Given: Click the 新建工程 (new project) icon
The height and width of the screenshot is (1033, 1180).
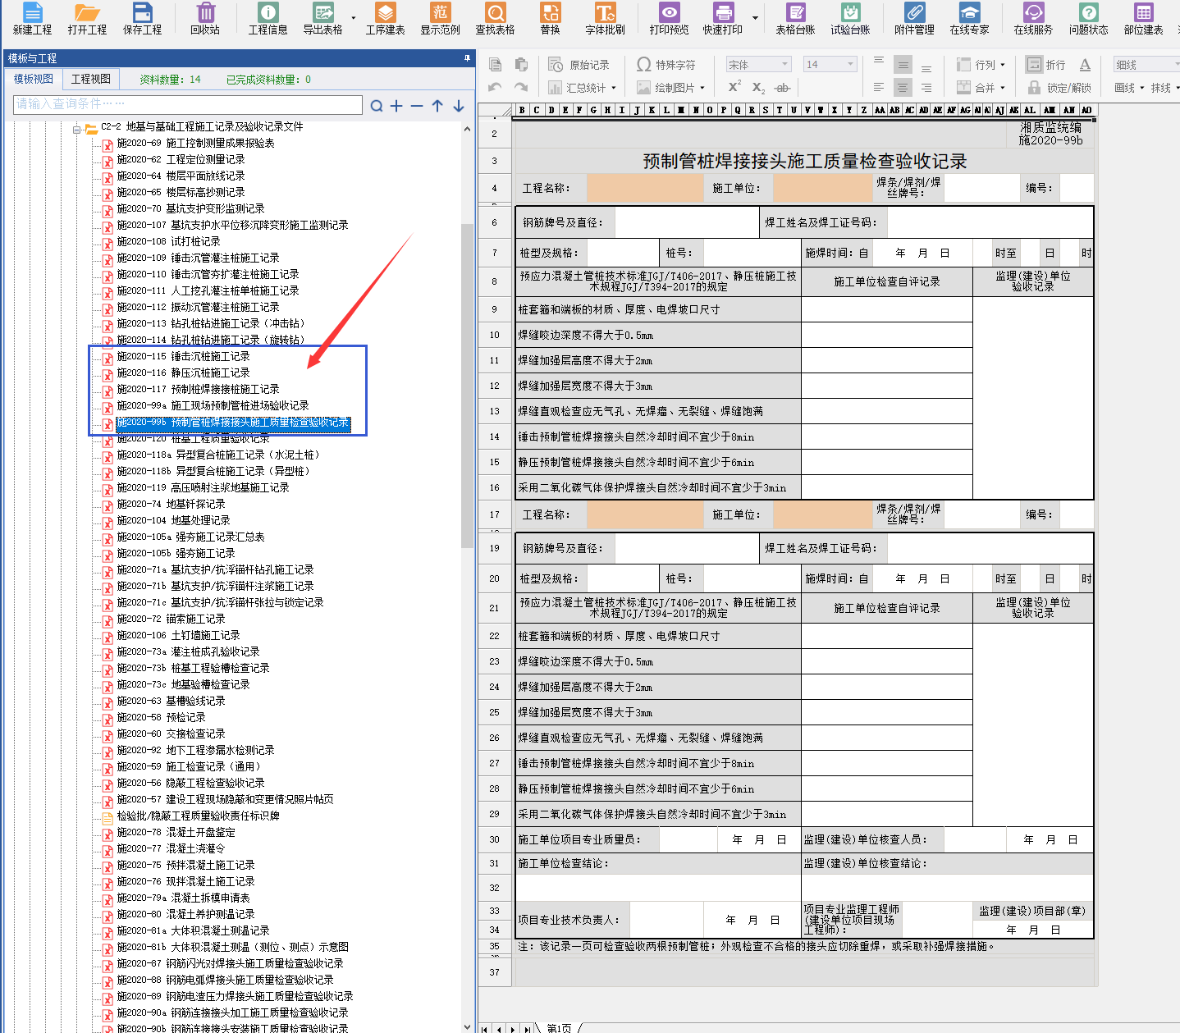Looking at the screenshot, I should [32, 18].
